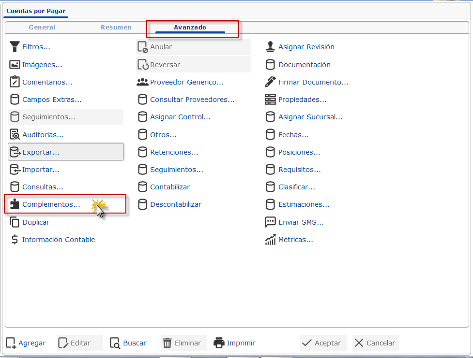Select the Cuentas por Pagar title tab
Image resolution: width=473 pixels, height=358 pixels.
click(36, 11)
